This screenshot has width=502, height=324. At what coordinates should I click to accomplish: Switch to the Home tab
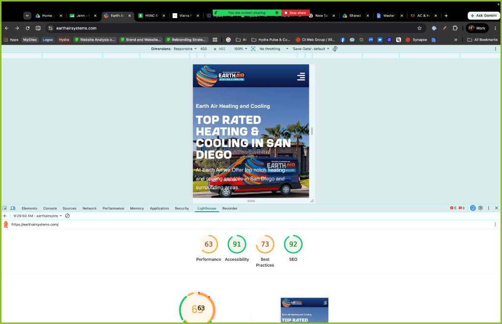[x=49, y=15]
